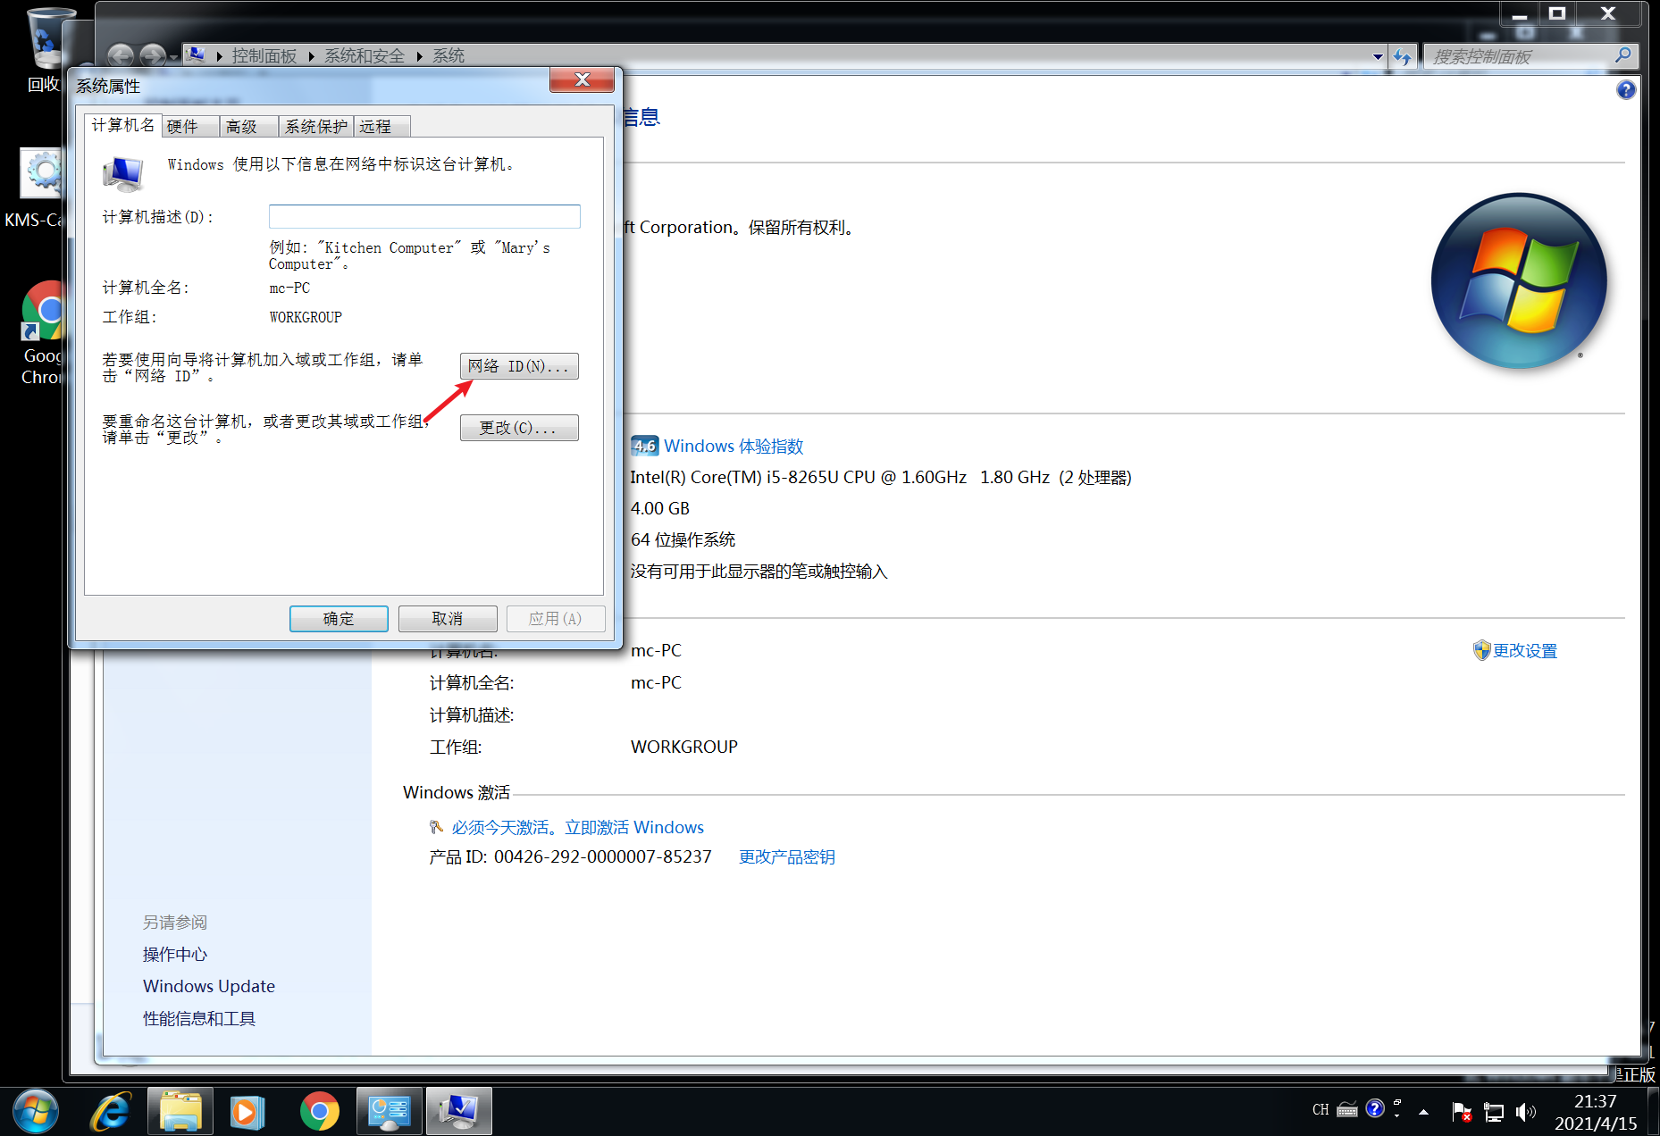Open 操作中心 in the sidebar
1660x1136 pixels.
tap(175, 954)
